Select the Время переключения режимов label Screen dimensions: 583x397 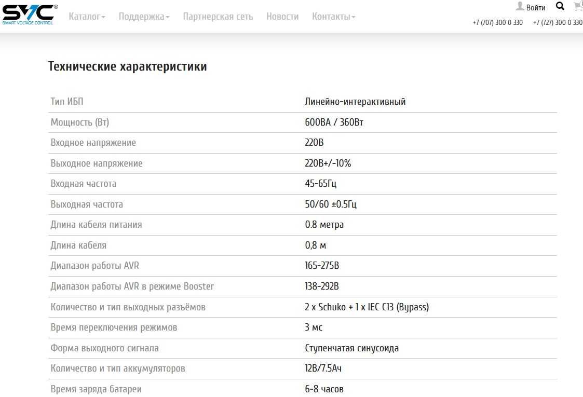coord(114,328)
